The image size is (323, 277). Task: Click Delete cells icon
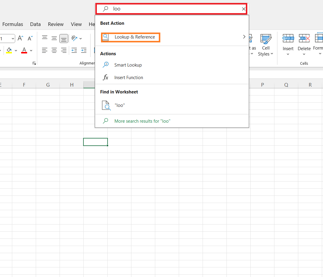click(304, 39)
